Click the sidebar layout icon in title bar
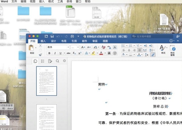Image resolution: width=182 pixels, height=130 pixels. [x=46, y=36]
